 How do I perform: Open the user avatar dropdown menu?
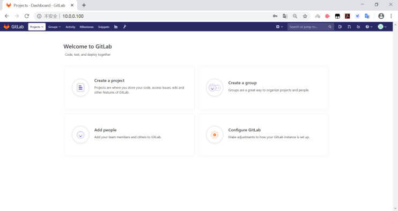coord(382,27)
